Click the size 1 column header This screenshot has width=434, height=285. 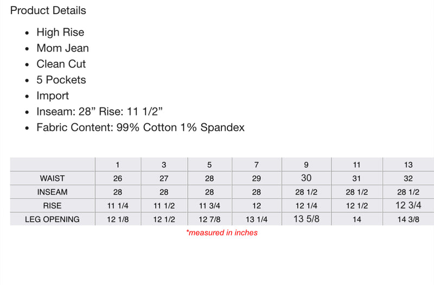pyautogui.click(x=118, y=165)
